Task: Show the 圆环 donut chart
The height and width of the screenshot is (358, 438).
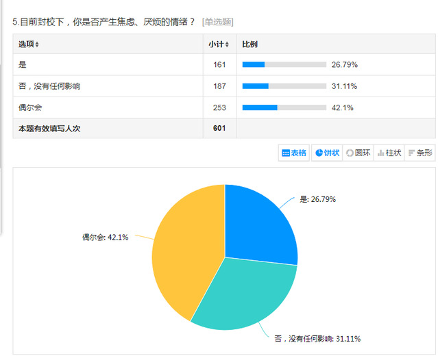Action: (358, 153)
